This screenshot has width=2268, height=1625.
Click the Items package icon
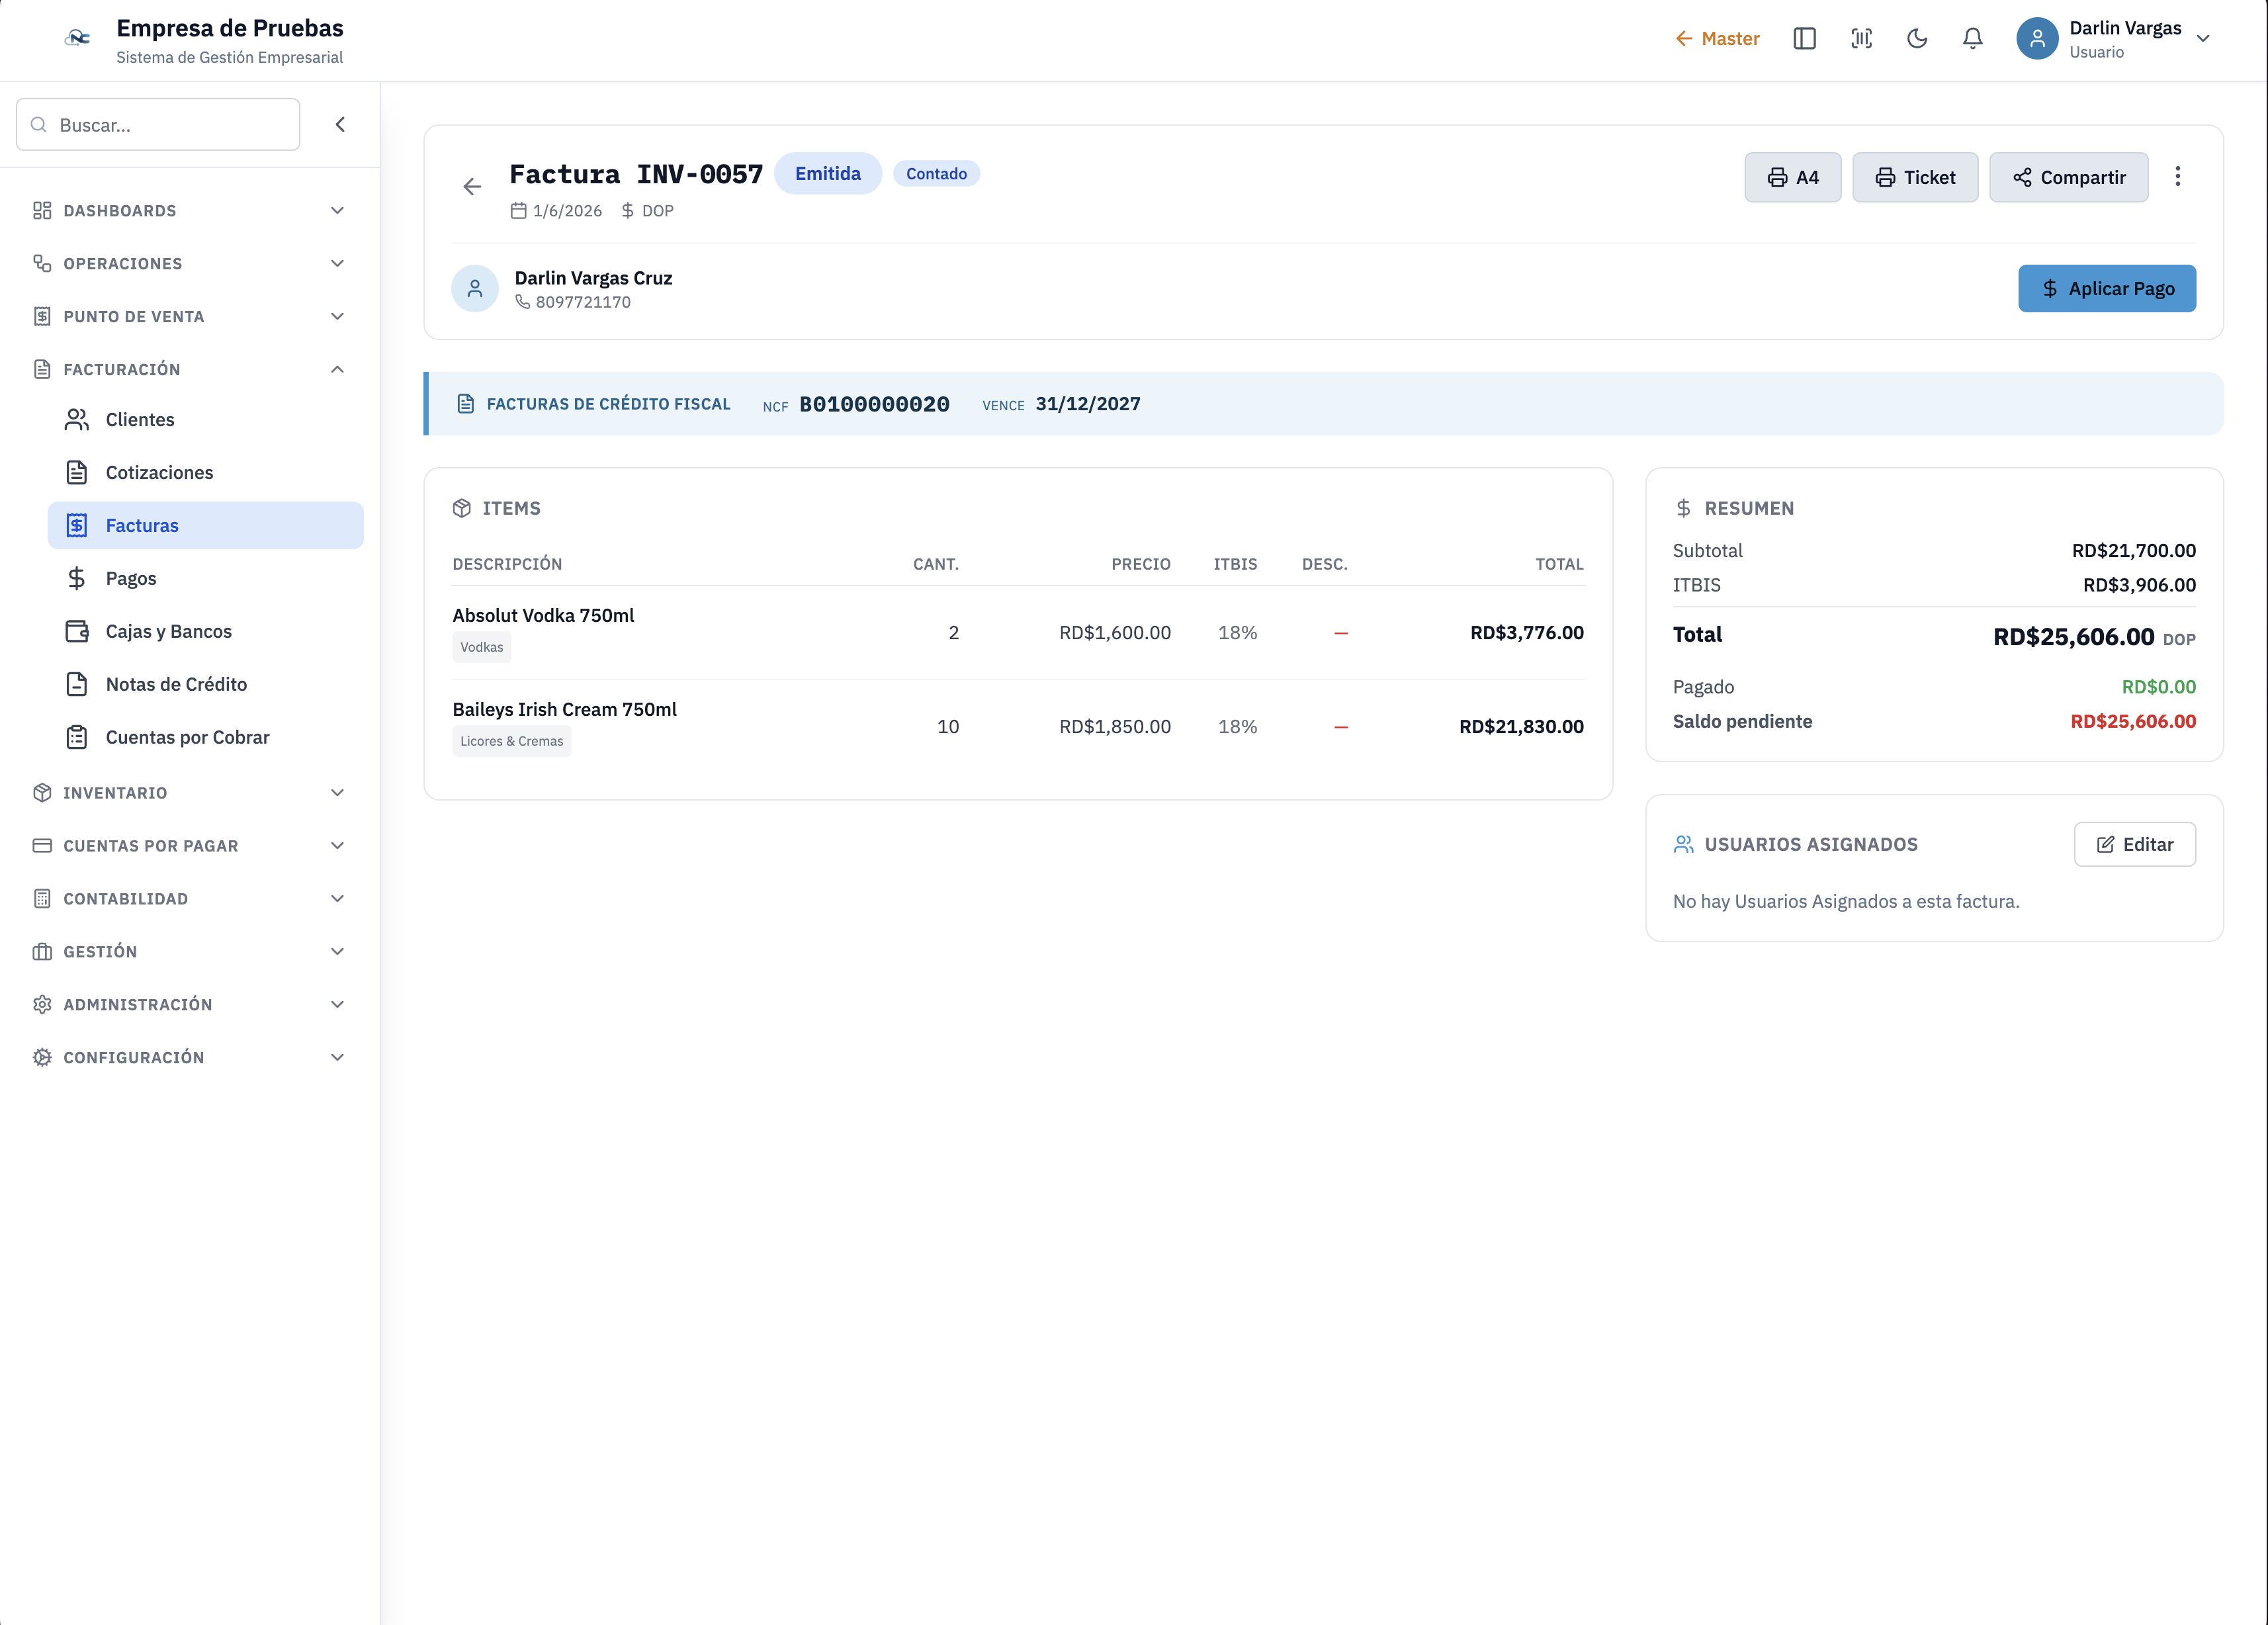pos(462,508)
